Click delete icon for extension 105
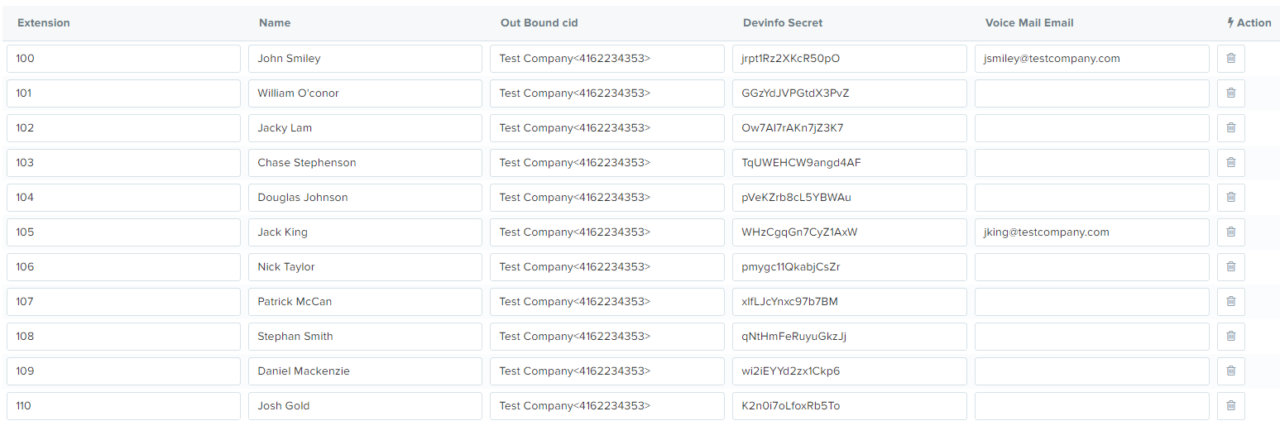The image size is (1280, 440). tap(1230, 232)
